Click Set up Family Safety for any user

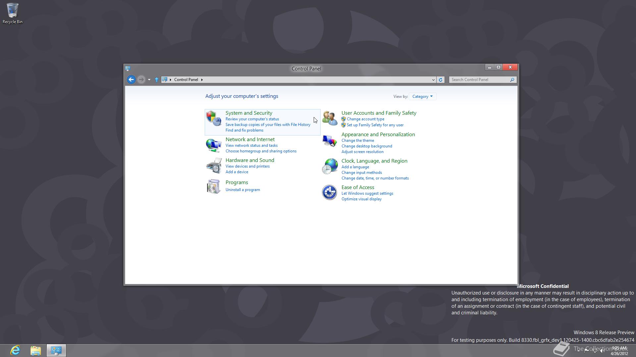click(375, 125)
